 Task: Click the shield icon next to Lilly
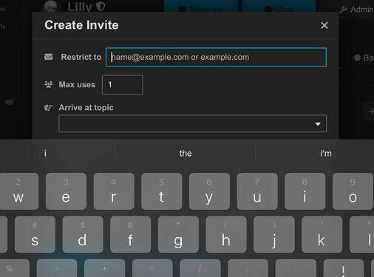[101, 6]
